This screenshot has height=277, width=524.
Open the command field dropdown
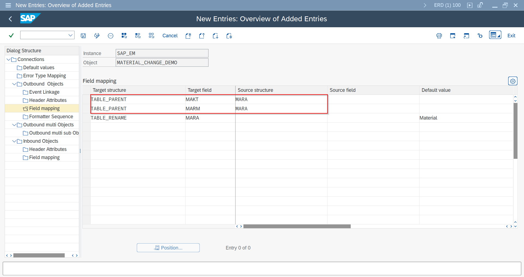(x=70, y=35)
